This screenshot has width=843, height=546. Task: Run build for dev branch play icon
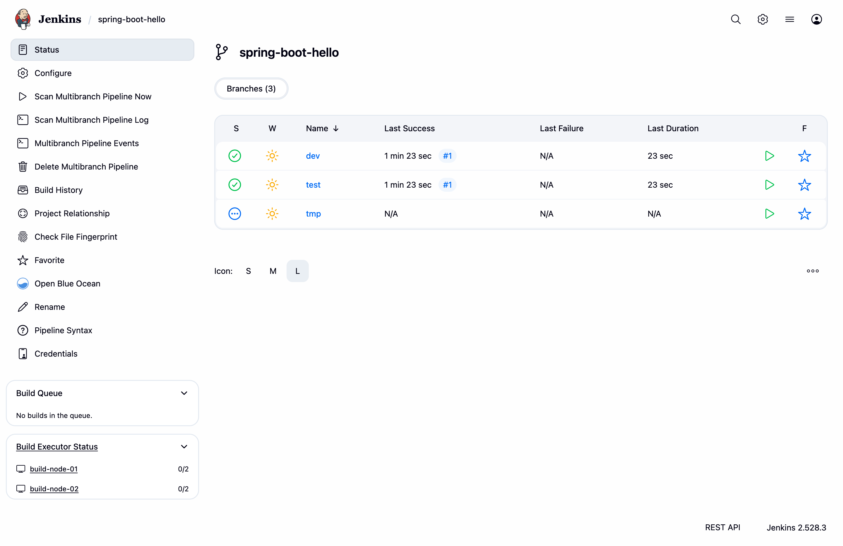click(x=769, y=155)
